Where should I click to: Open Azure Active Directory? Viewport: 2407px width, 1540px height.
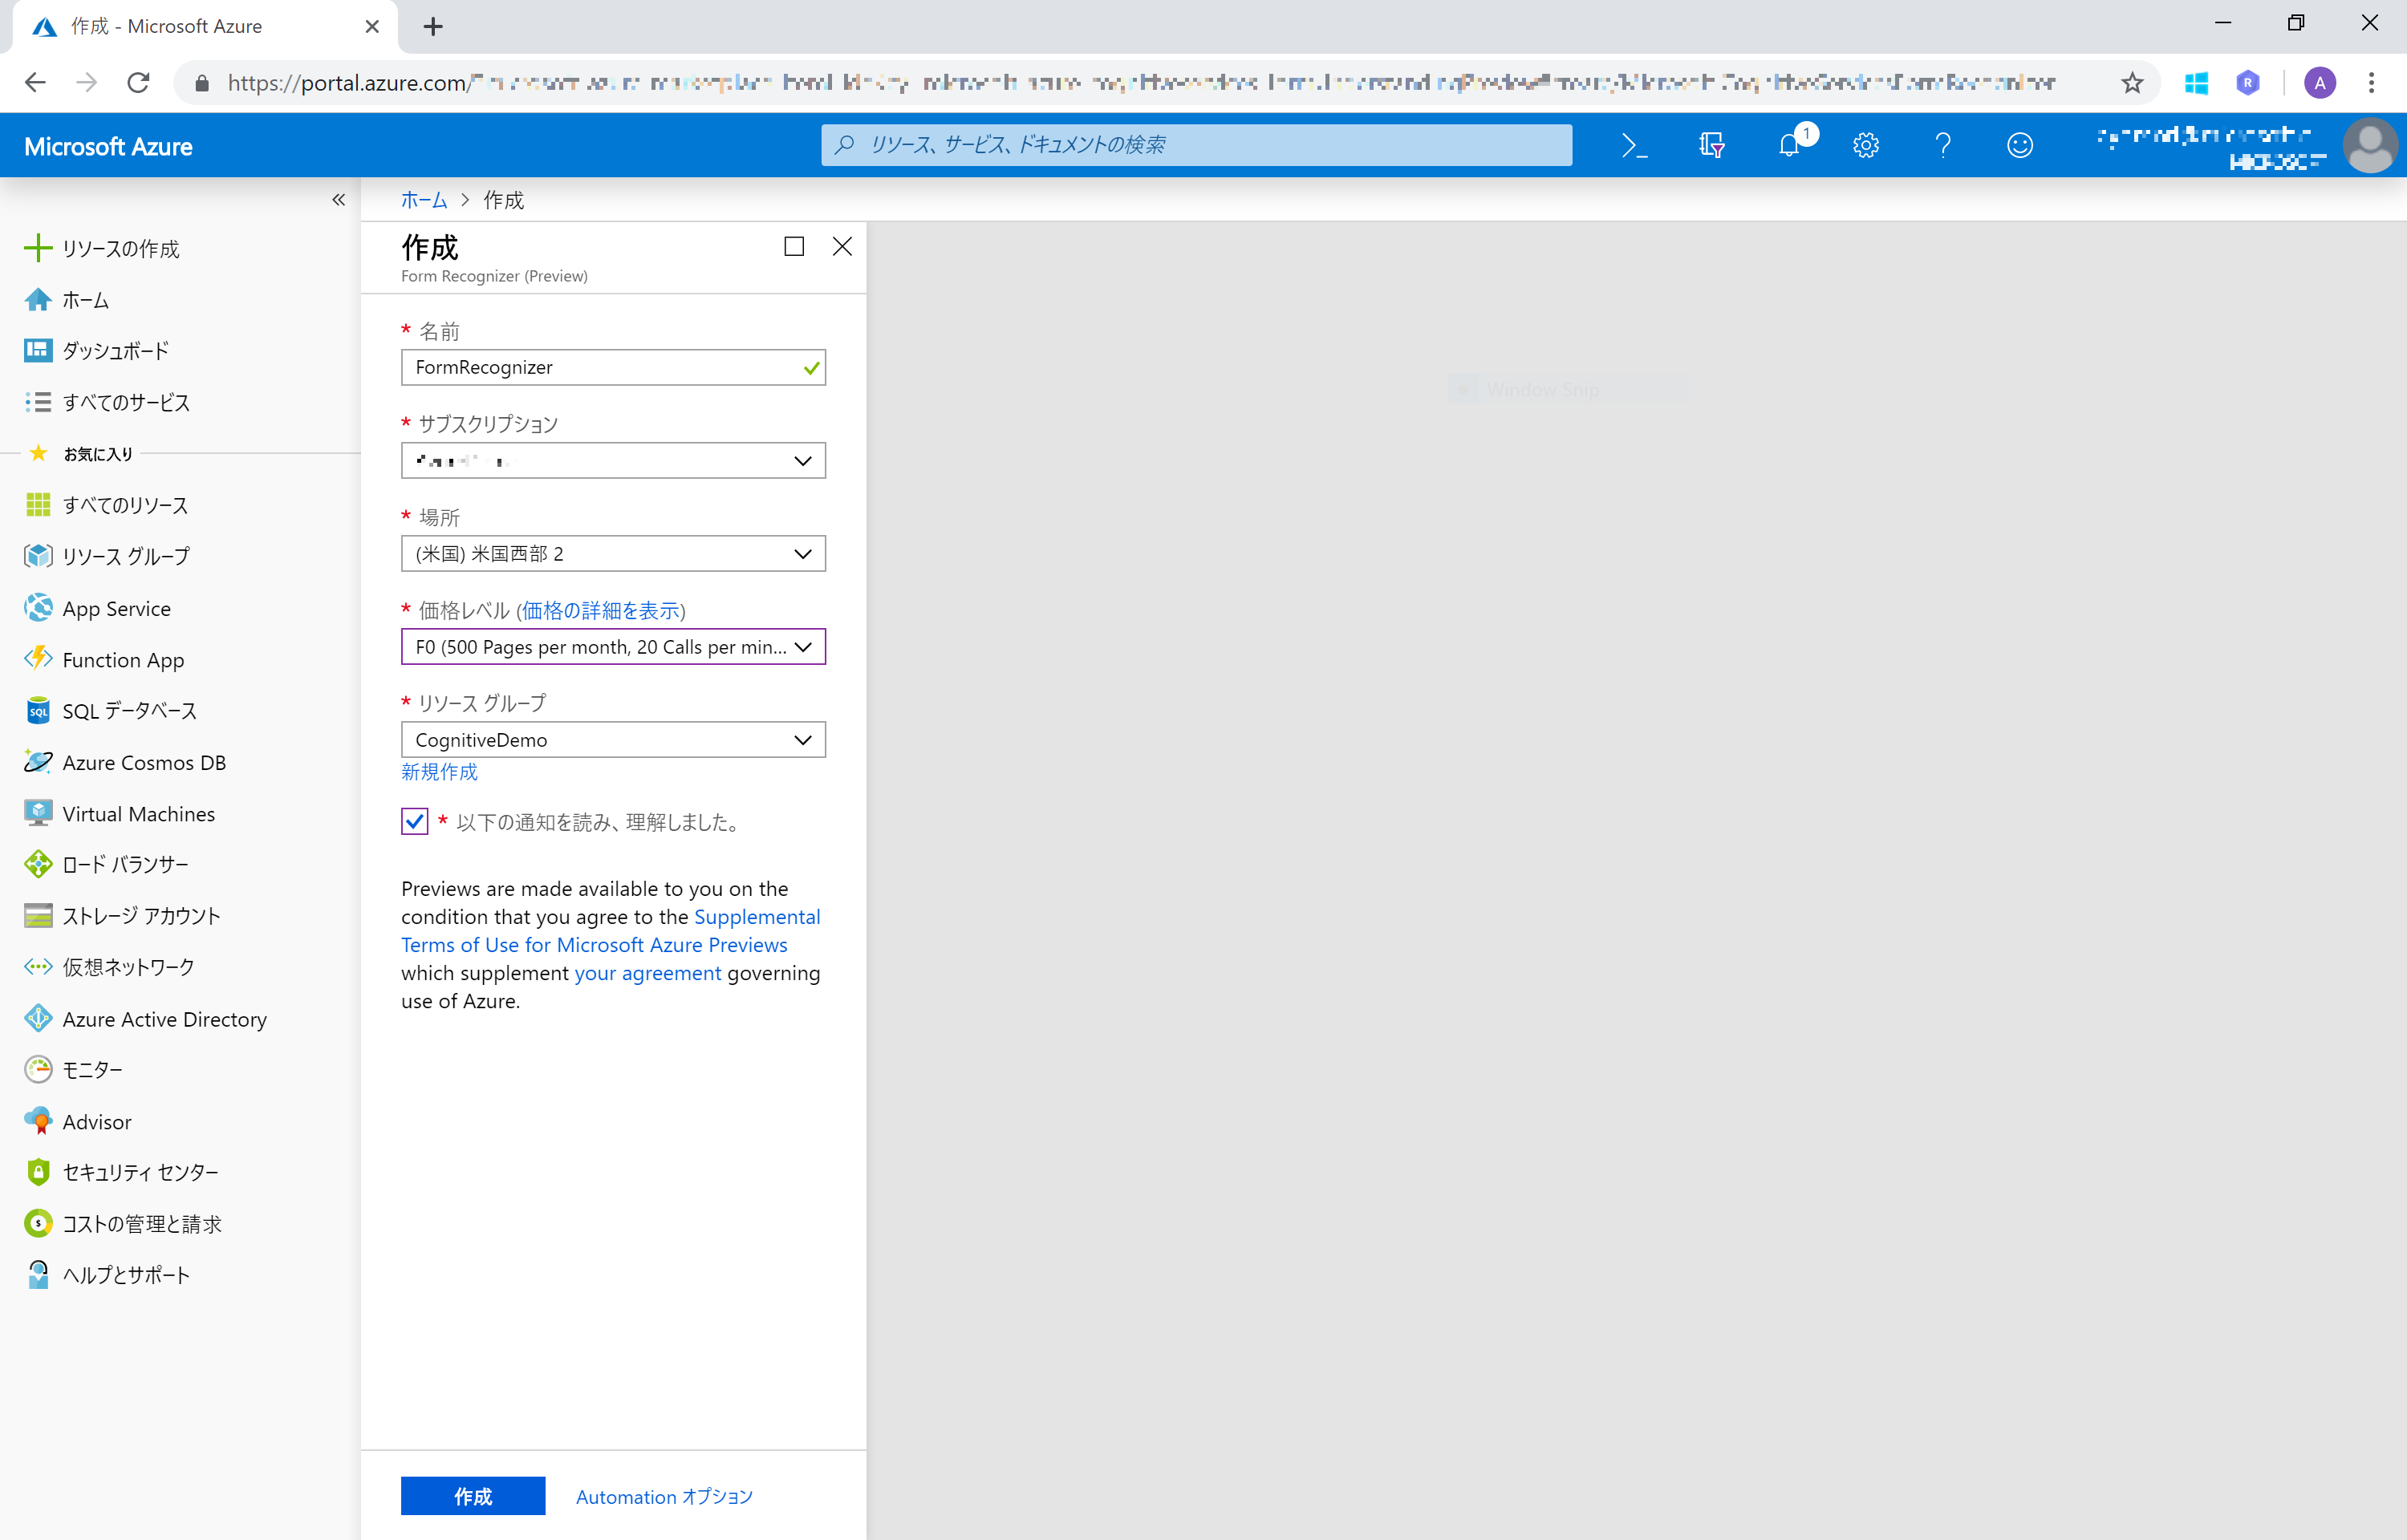163,1018
